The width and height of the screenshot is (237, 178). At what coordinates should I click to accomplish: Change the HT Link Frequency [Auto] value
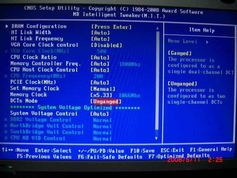pyautogui.click(x=100, y=39)
